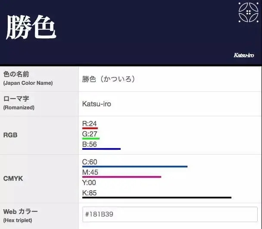Select the 色の名前 row label
Image resolution: width=262 pixels, height=229 pixels.
point(16,74)
